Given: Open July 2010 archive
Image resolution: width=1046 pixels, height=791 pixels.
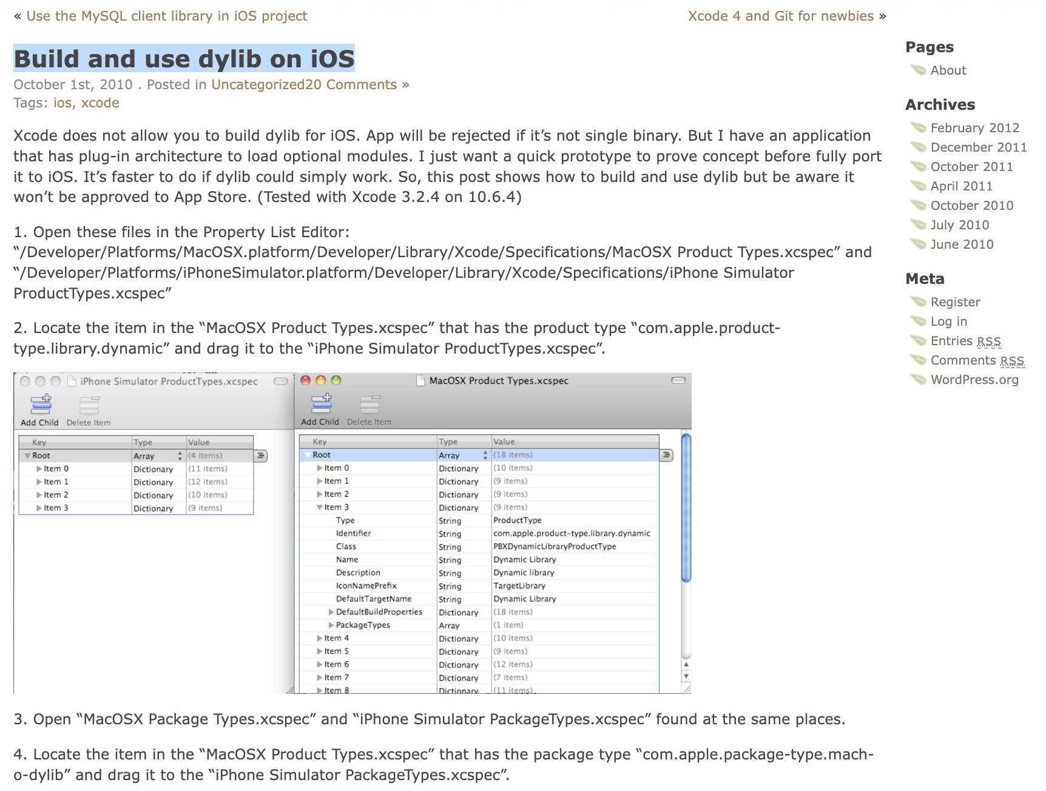Looking at the screenshot, I should point(960,225).
